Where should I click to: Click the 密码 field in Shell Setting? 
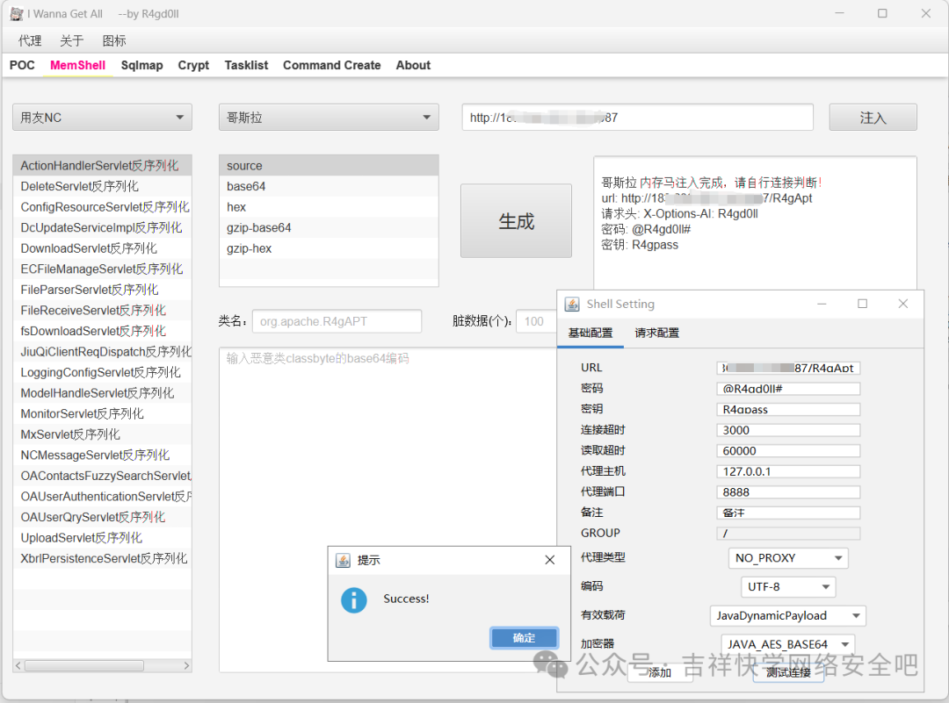(x=788, y=388)
